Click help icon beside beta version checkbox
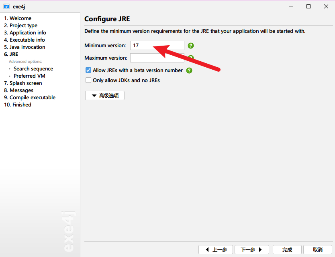Viewport: 335px width, 257px height. click(x=189, y=70)
